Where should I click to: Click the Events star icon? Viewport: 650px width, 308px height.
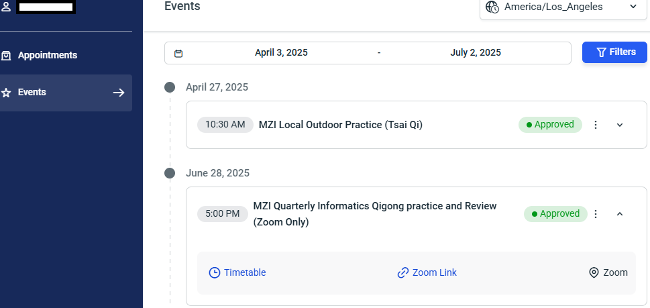point(6,93)
